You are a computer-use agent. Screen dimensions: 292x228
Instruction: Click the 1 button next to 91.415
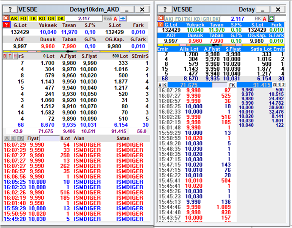click(279, 85)
